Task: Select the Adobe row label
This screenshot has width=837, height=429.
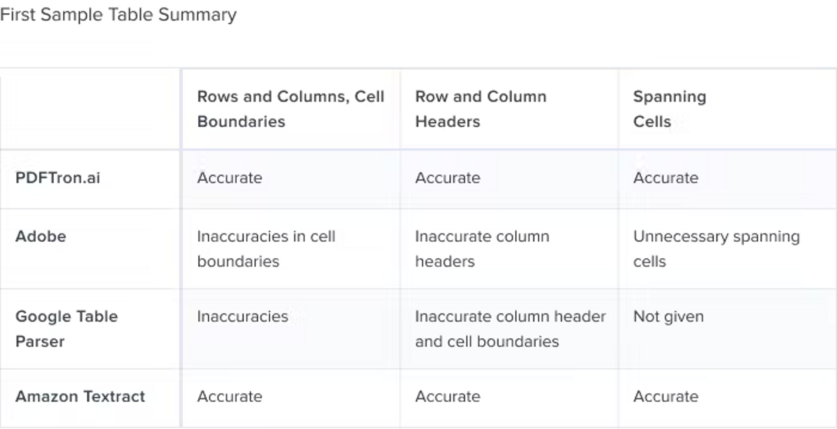Action: point(41,236)
